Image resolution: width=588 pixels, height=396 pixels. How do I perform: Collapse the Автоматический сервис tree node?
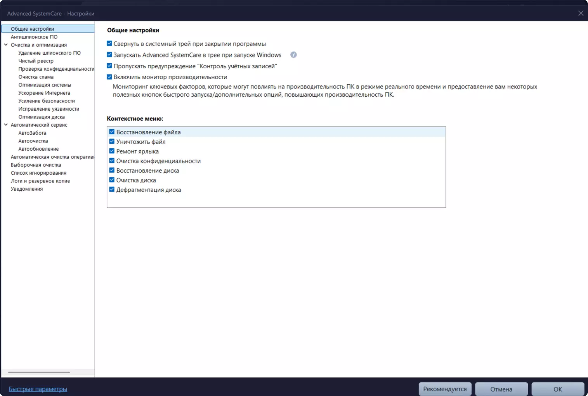6,125
